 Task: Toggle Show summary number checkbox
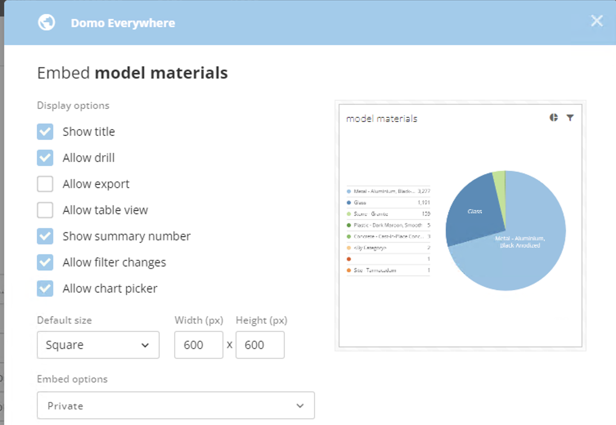pyautogui.click(x=45, y=236)
